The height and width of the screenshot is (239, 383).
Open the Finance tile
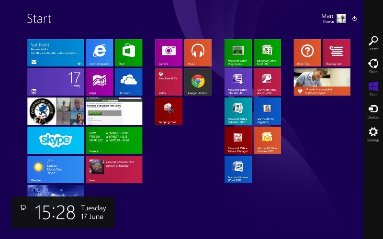coord(114,140)
